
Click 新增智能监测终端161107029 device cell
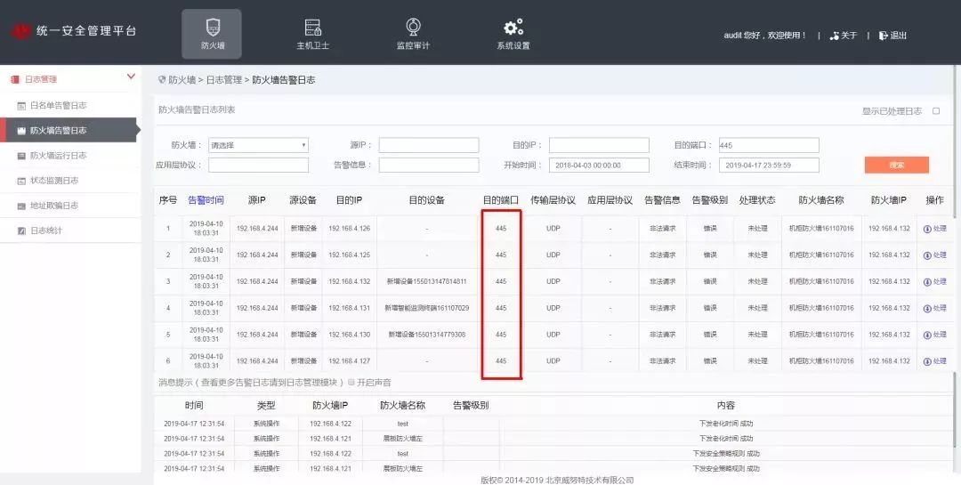click(426, 309)
